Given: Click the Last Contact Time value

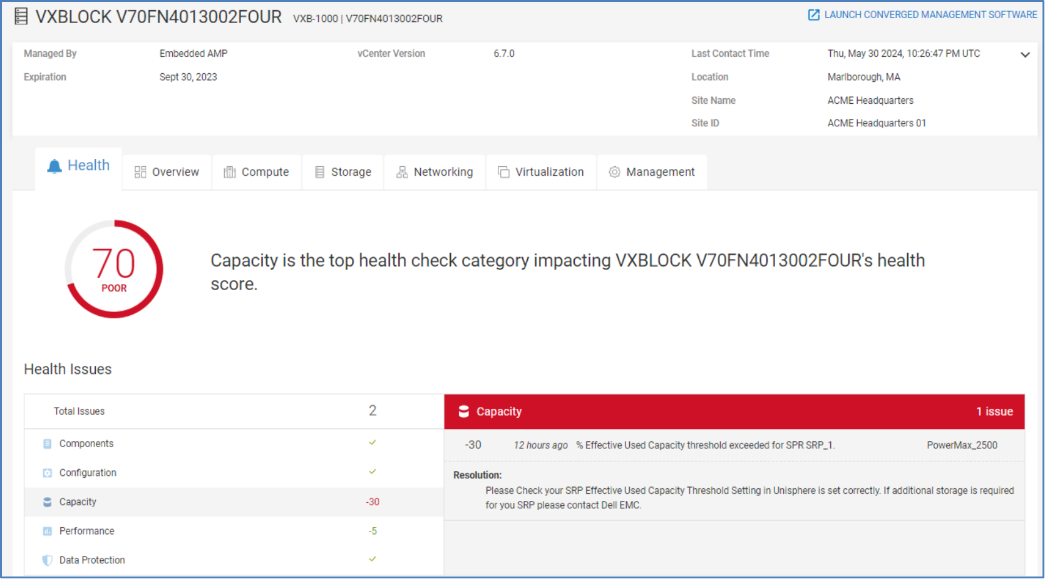Looking at the screenshot, I should tap(904, 54).
